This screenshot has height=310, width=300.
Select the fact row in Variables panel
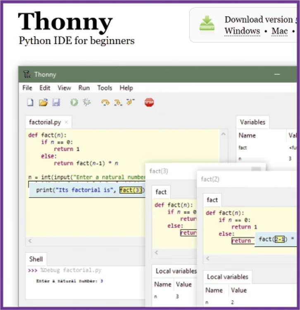267,148
